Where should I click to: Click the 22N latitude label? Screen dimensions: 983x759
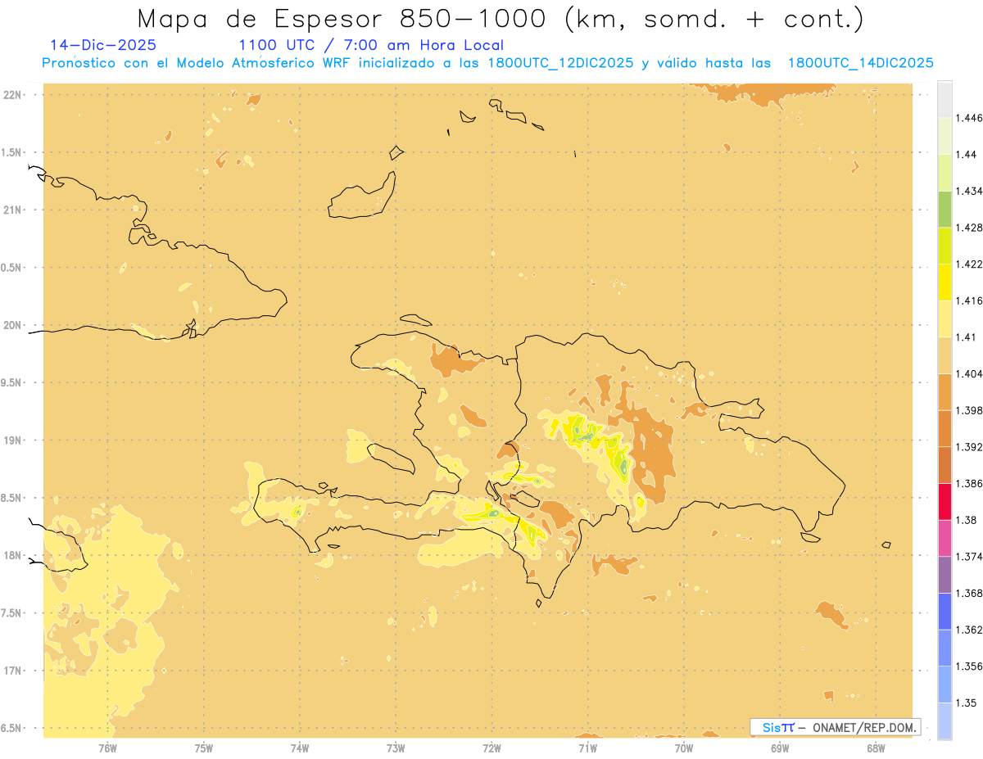[x=14, y=95]
